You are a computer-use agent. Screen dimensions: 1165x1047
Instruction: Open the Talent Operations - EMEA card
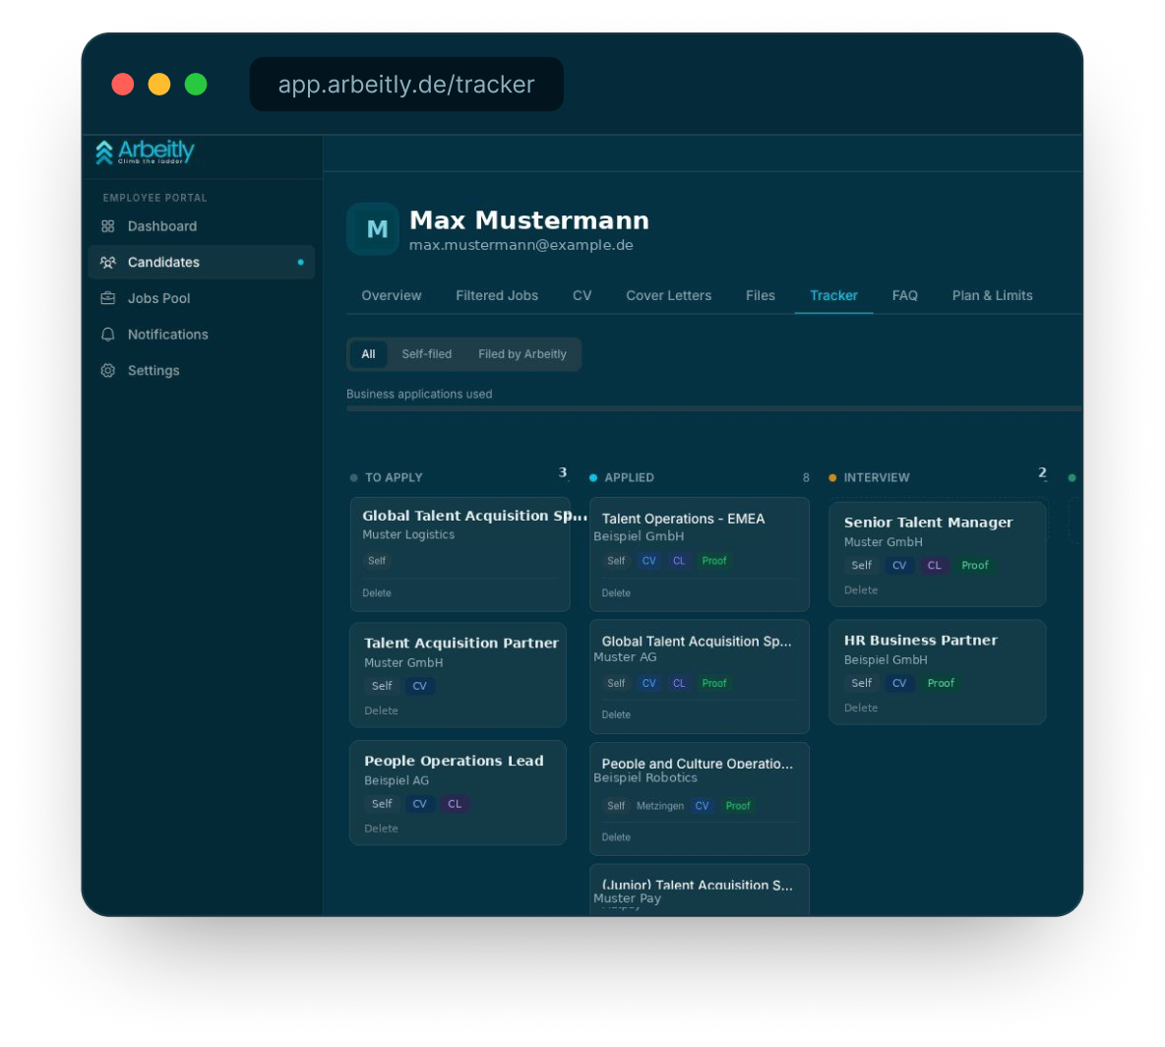[x=700, y=554]
